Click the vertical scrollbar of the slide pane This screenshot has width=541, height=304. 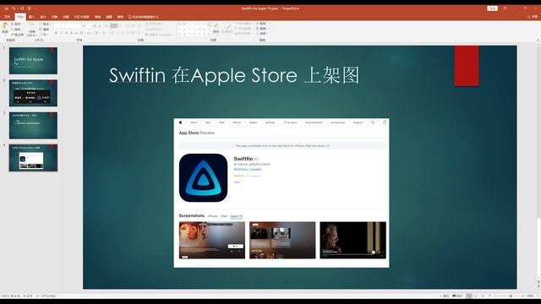click(x=538, y=247)
